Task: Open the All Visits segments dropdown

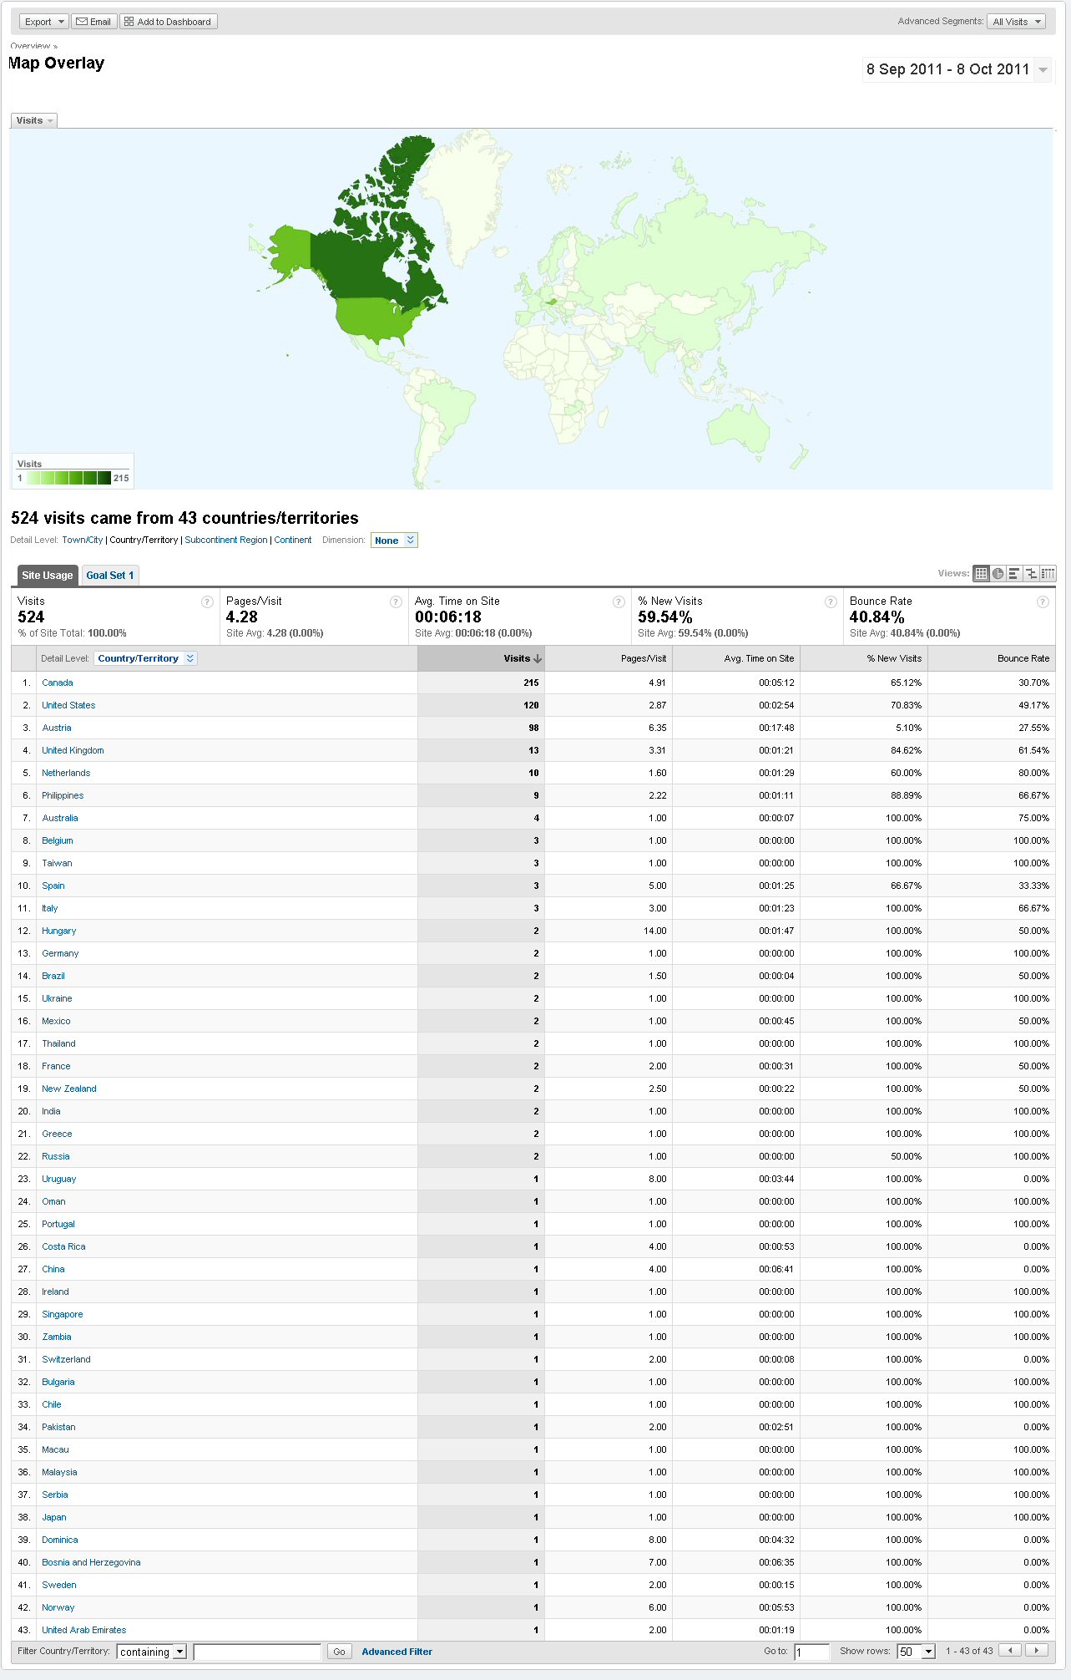Action: [1016, 22]
